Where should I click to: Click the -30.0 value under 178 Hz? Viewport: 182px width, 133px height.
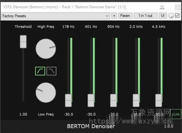(x=68, y=114)
